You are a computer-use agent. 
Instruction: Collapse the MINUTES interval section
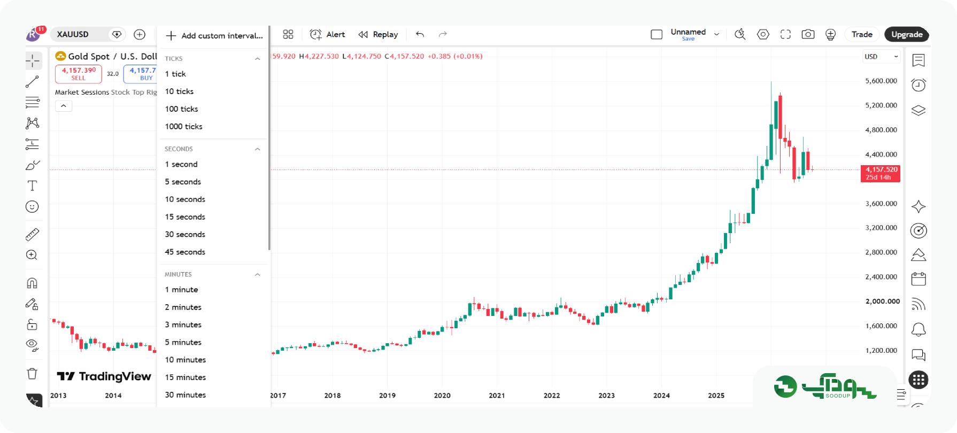pyautogui.click(x=257, y=275)
